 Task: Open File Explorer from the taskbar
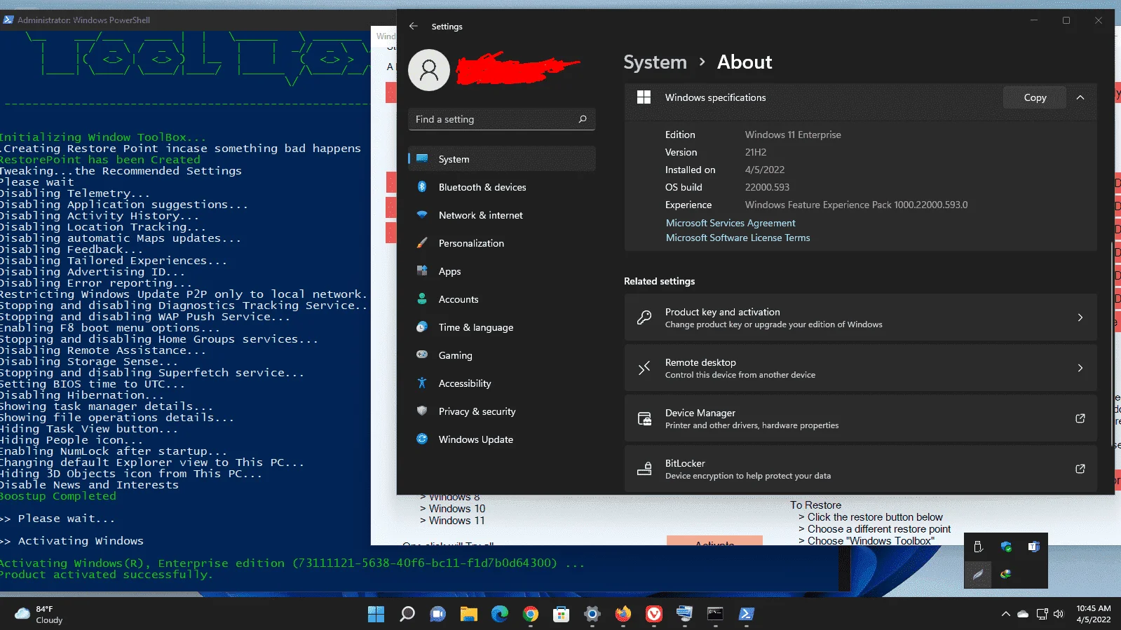468,615
